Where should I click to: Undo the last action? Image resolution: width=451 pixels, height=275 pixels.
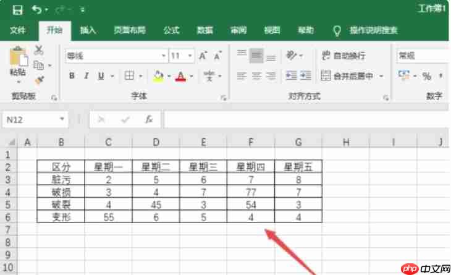(x=37, y=10)
